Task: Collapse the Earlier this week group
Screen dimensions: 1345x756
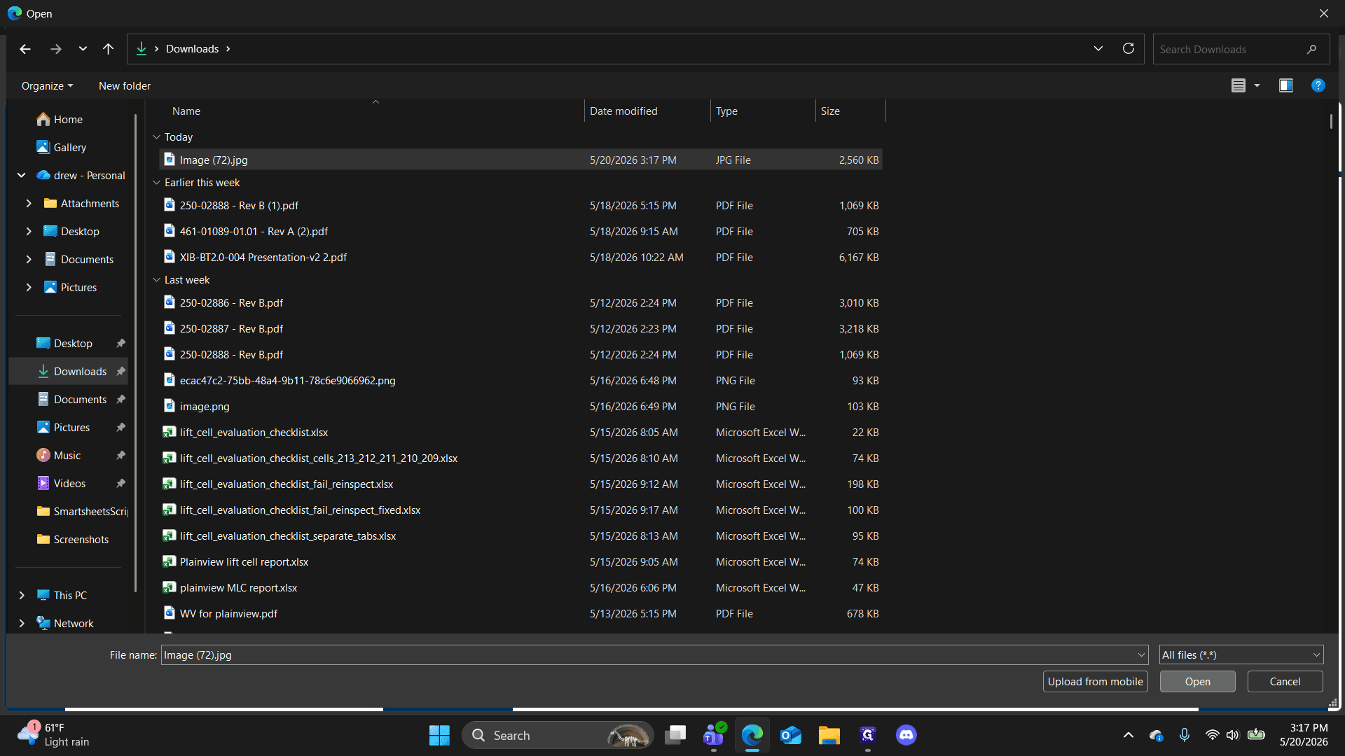Action: 157,183
